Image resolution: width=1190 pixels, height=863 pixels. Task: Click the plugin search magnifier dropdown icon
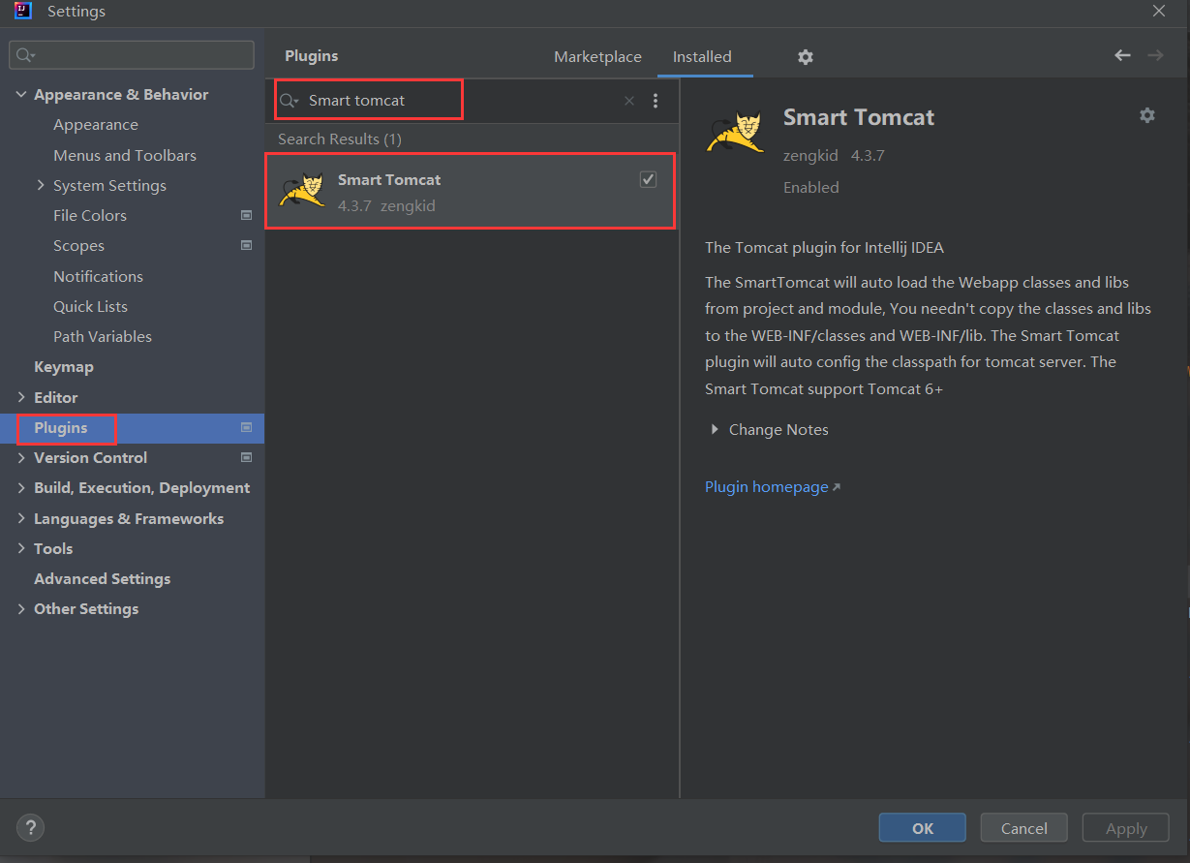pyautogui.click(x=289, y=101)
